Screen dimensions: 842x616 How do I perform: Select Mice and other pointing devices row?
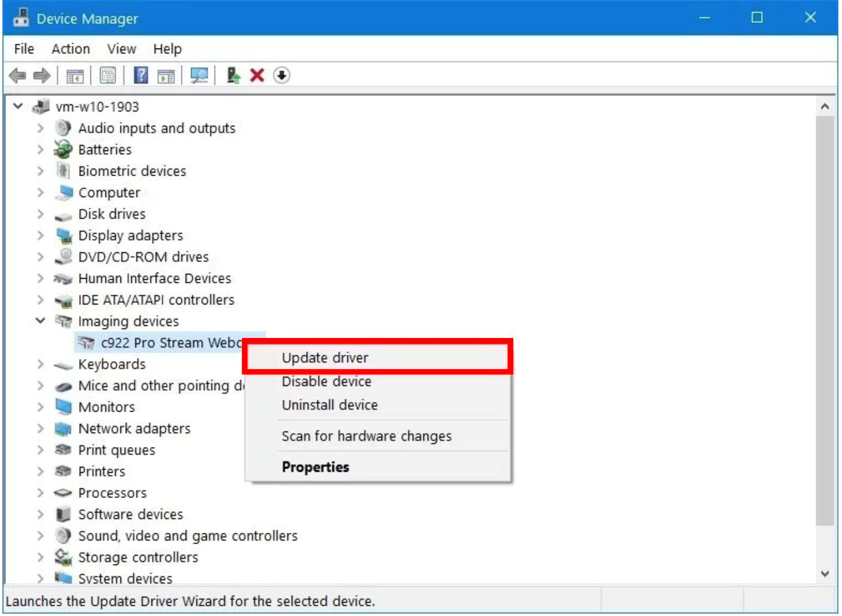162,386
